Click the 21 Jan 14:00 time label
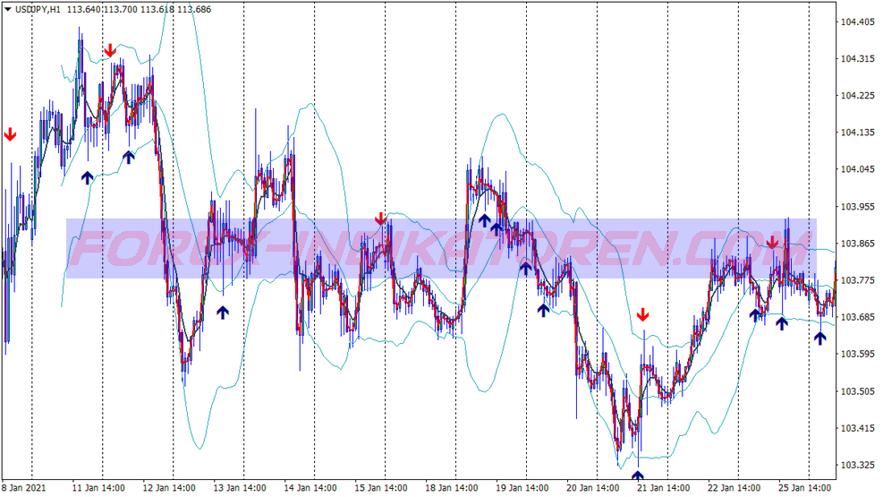The height and width of the screenshot is (497, 883). pyautogui.click(x=664, y=488)
